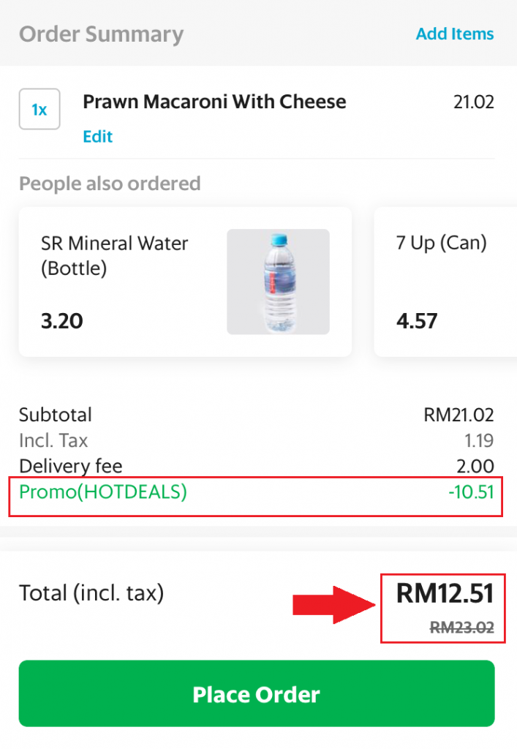Tap the 3.20 mineral water price

tap(62, 320)
